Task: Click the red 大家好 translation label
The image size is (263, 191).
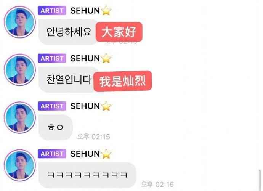Action: click(x=119, y=32)
